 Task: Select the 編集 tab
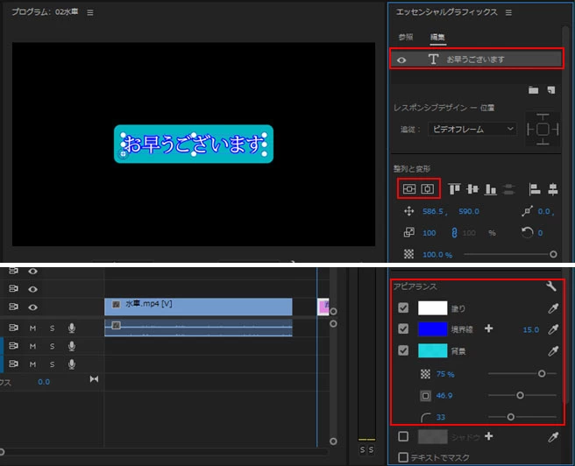437,37
